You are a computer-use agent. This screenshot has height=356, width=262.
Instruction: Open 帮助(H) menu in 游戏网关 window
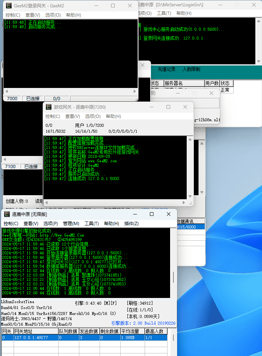(x=113, y=116)
